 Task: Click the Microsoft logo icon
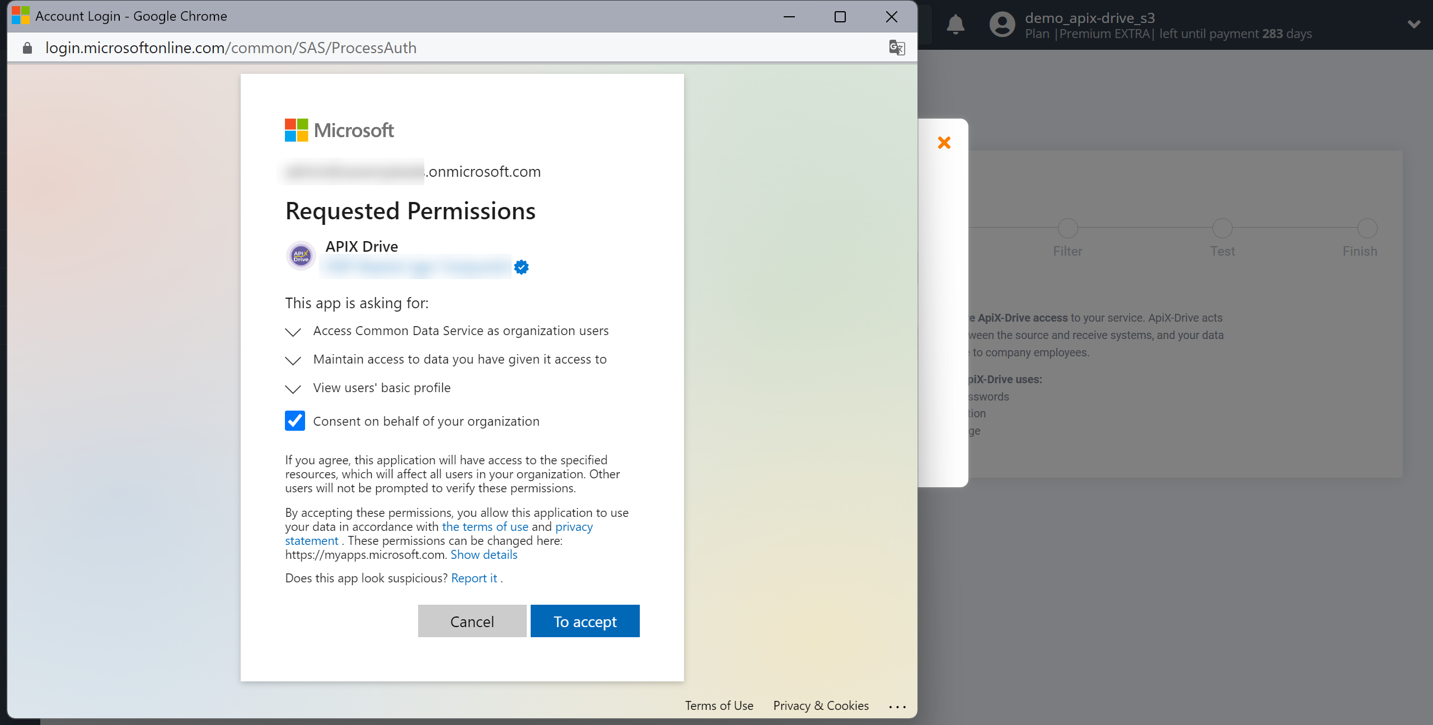[294, 131]
